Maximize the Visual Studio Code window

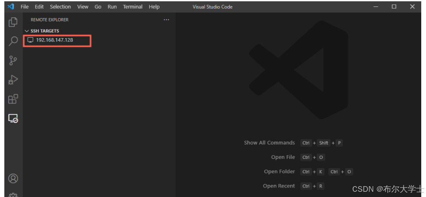[x=394, y=7]
